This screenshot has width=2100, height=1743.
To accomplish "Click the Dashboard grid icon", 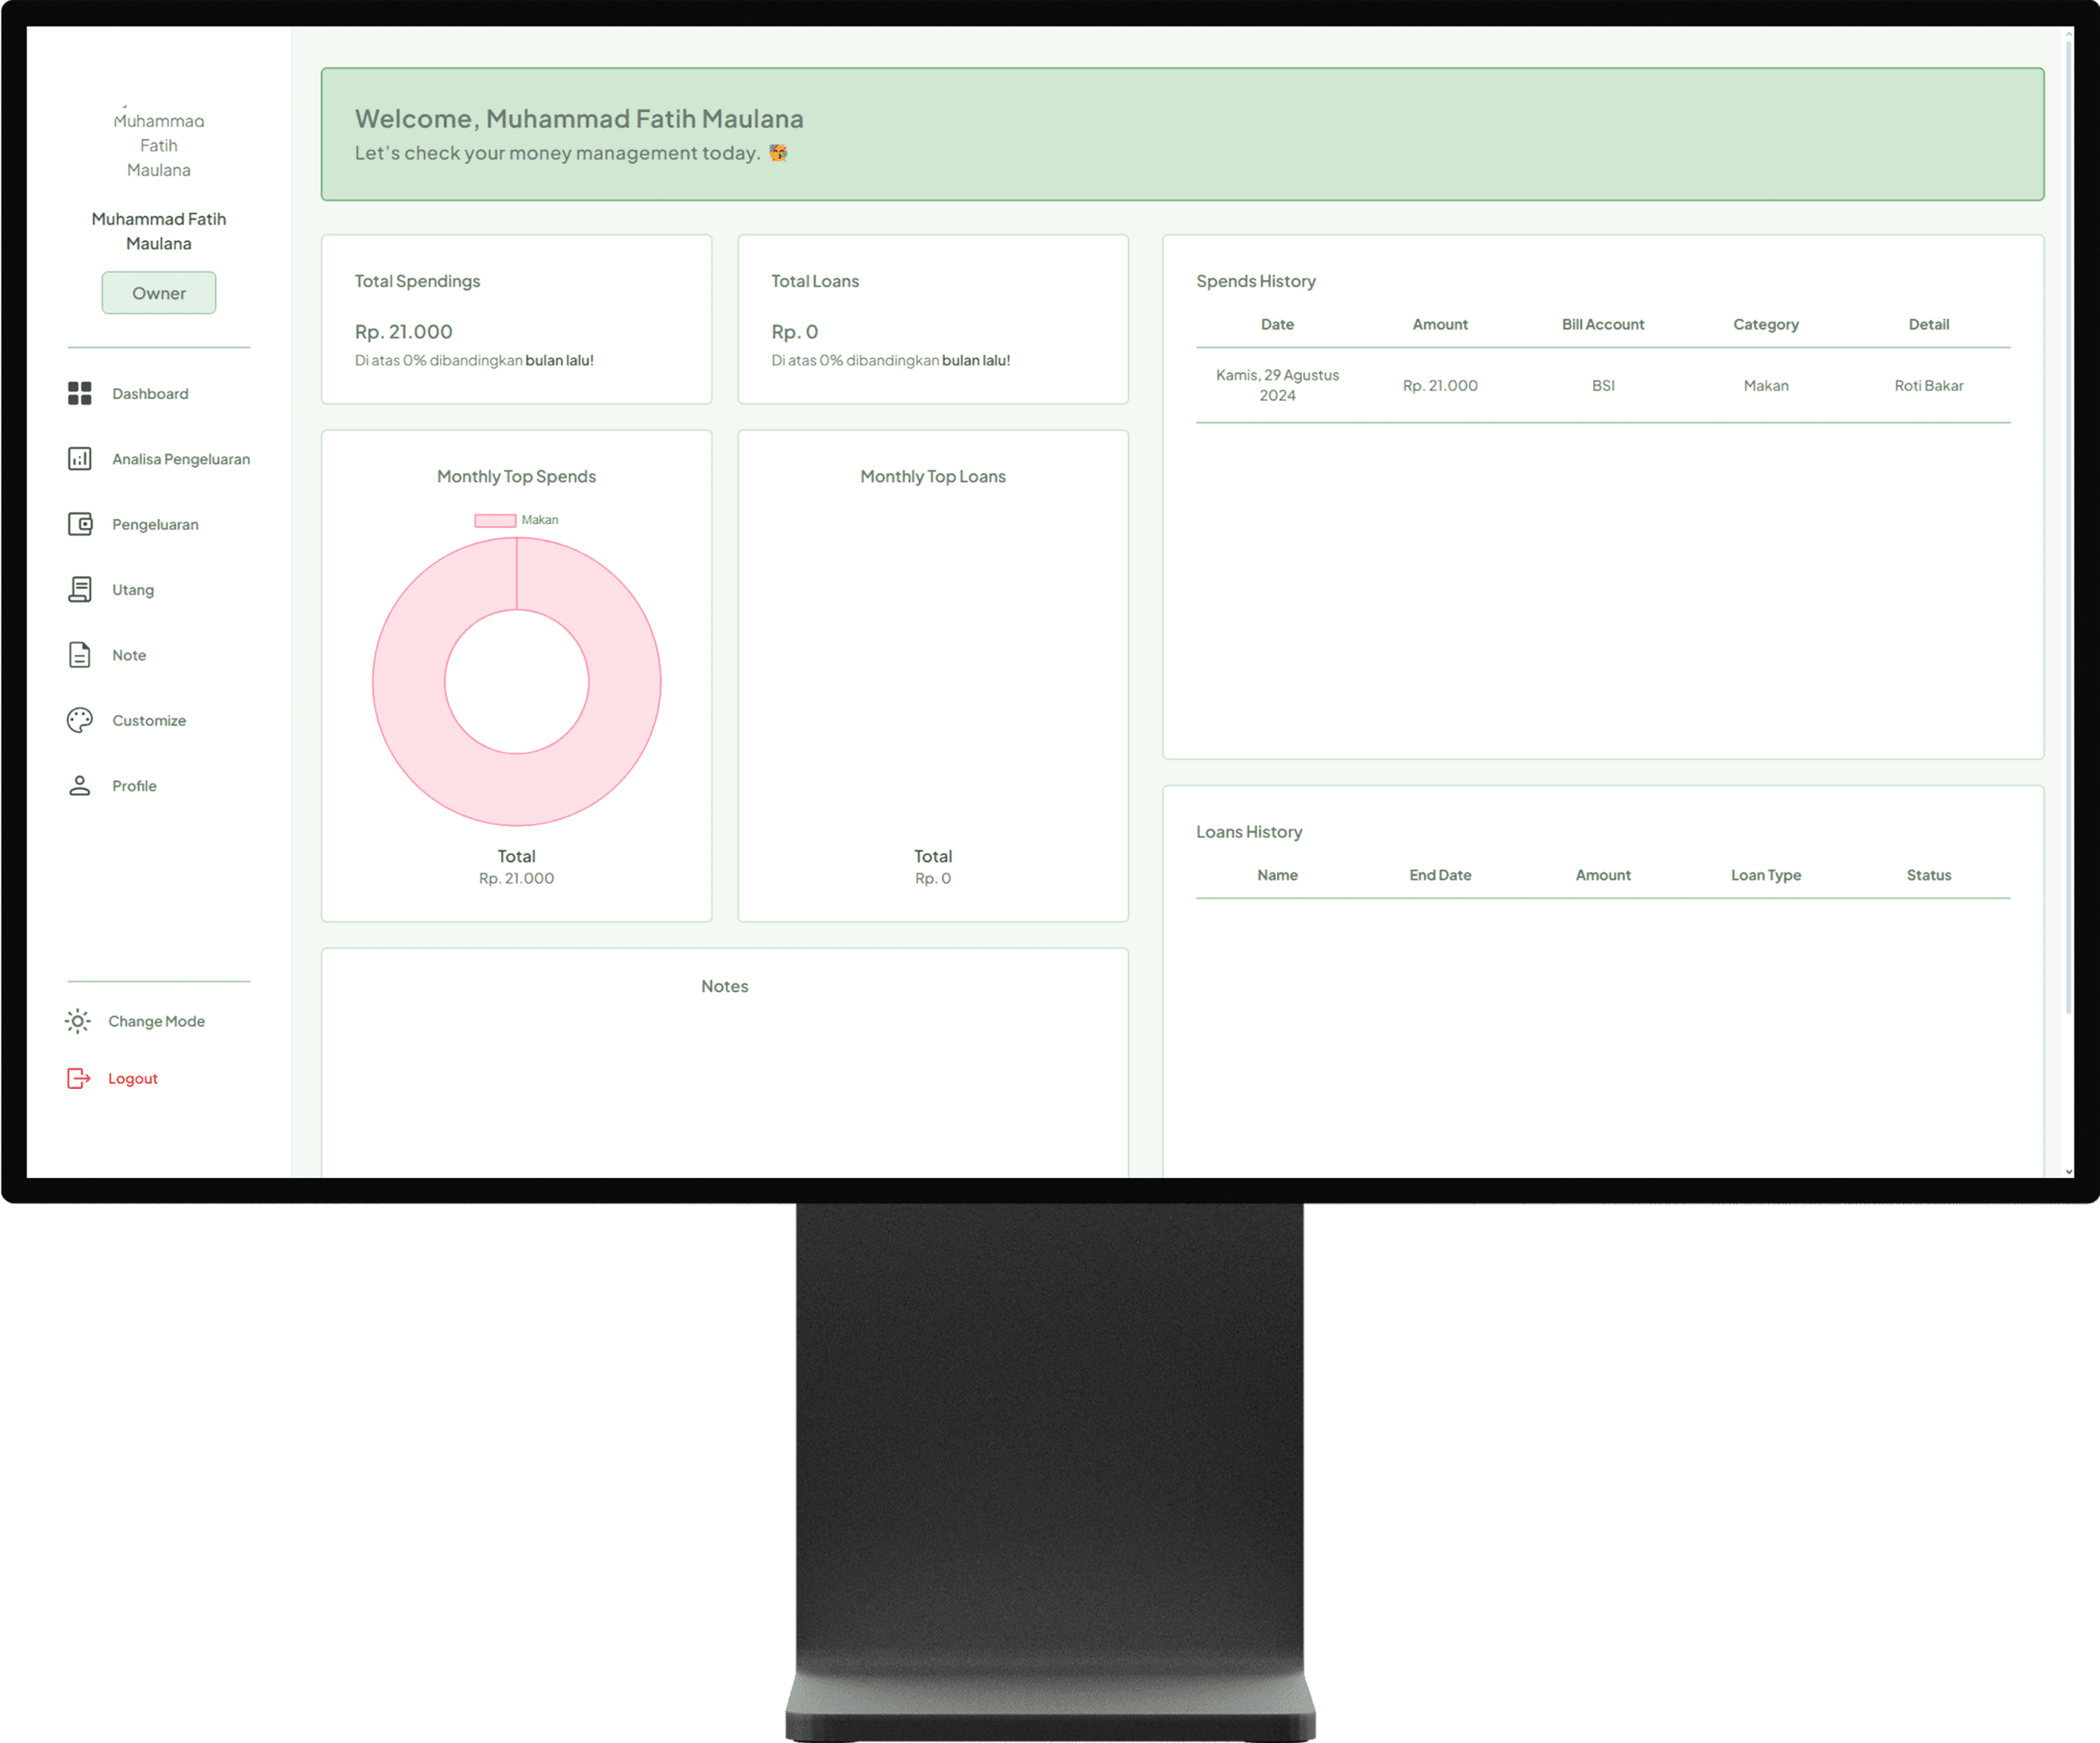I will 79,393.
